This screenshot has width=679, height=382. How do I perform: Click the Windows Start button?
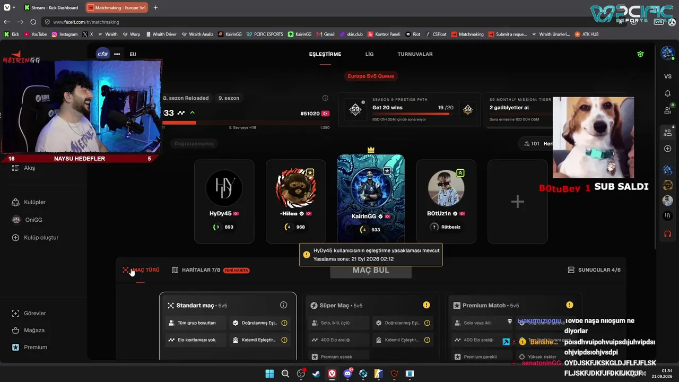[269, 374]
